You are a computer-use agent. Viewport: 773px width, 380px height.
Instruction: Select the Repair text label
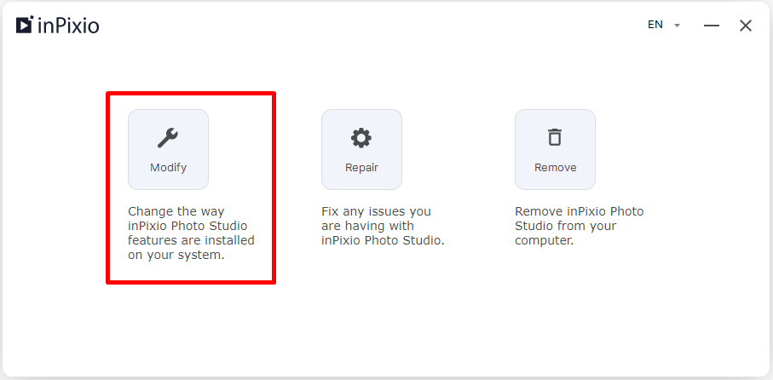pos(361,168)
